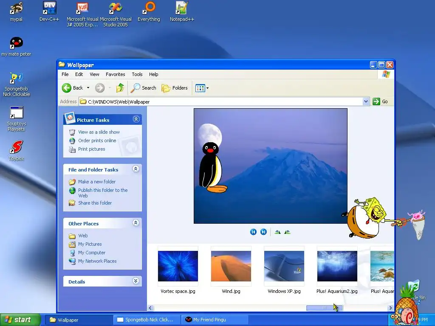Switch to My Friend Pingu taskbar button
Image resolution: width=435 pixels, height=326 pixels.
[215, 320]
